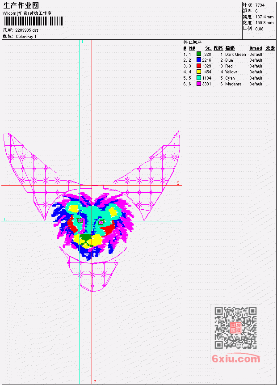Click the Blue description text
The height and width of the screenshot is (385, 277).
(229, 60)
